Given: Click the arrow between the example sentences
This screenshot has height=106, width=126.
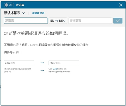Looking at the screenshot, I should tap(42, 71).
